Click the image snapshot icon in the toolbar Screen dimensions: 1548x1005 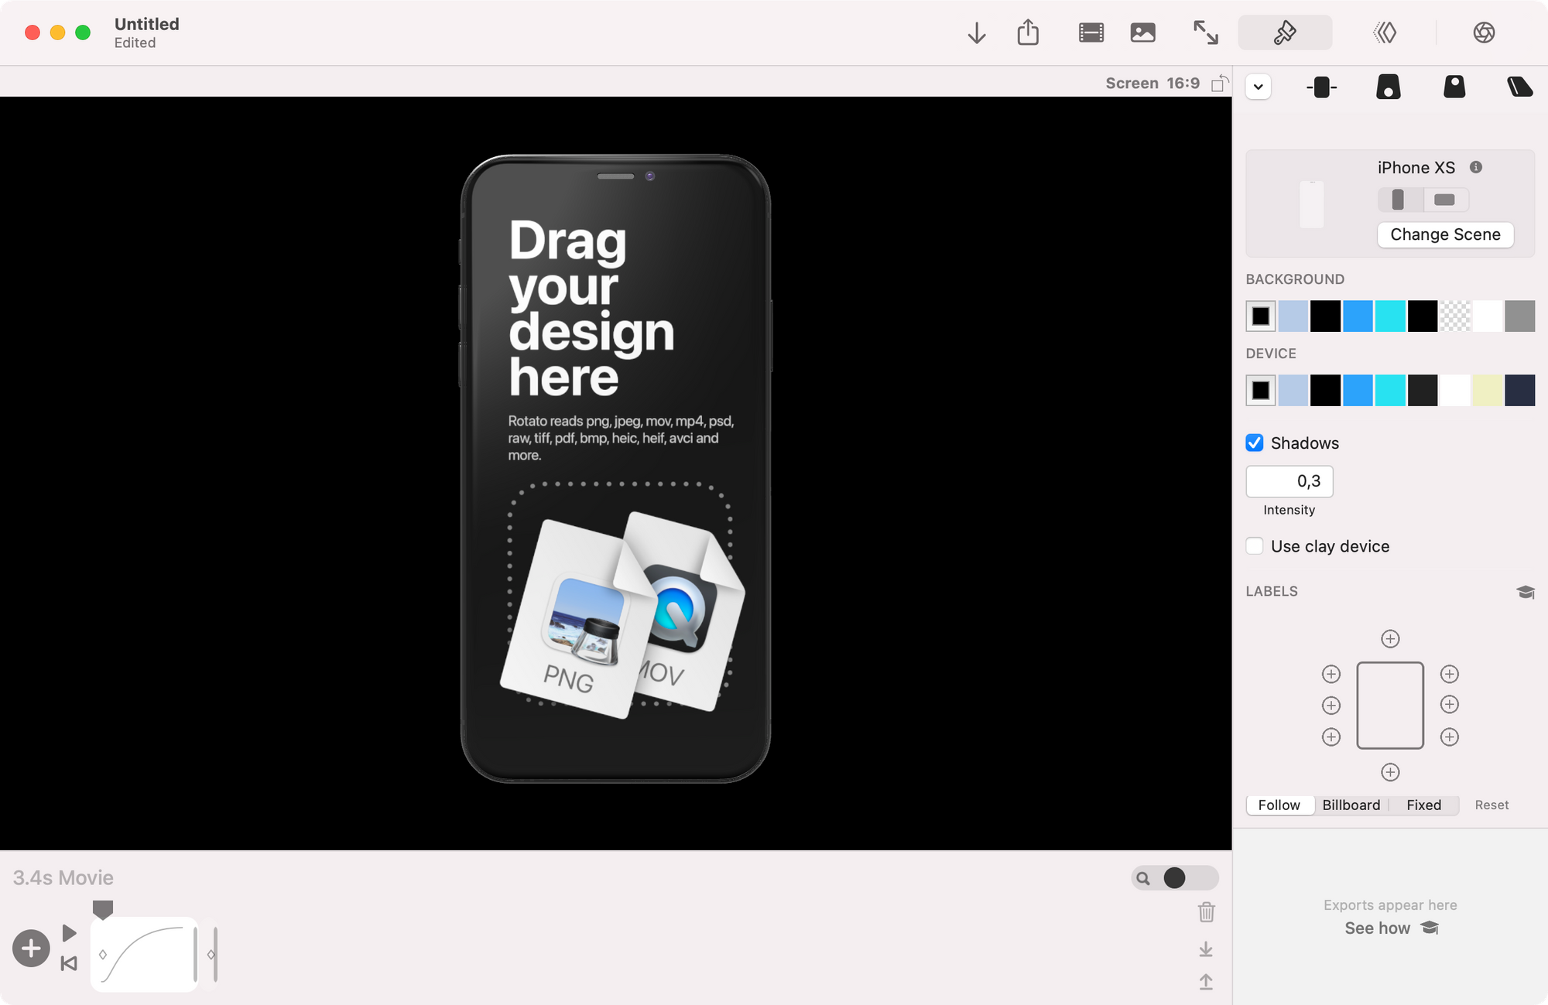click(1142, 32)
